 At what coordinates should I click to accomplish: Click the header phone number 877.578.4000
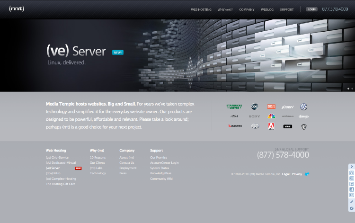[335, 9]
